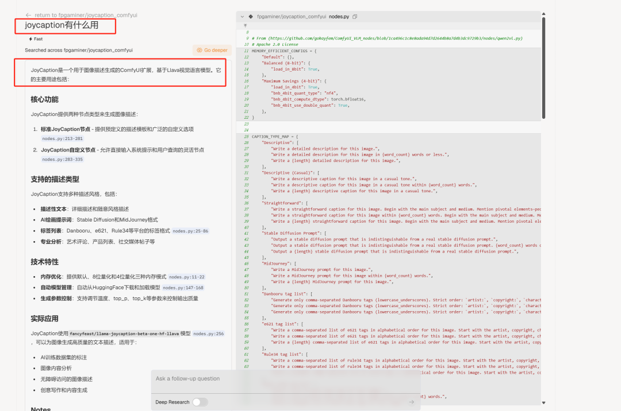The image size is (621, 411).
Task: Collapse the nodes.py code panel chevron
Action: pyautogui.click(x=243, y=17)
